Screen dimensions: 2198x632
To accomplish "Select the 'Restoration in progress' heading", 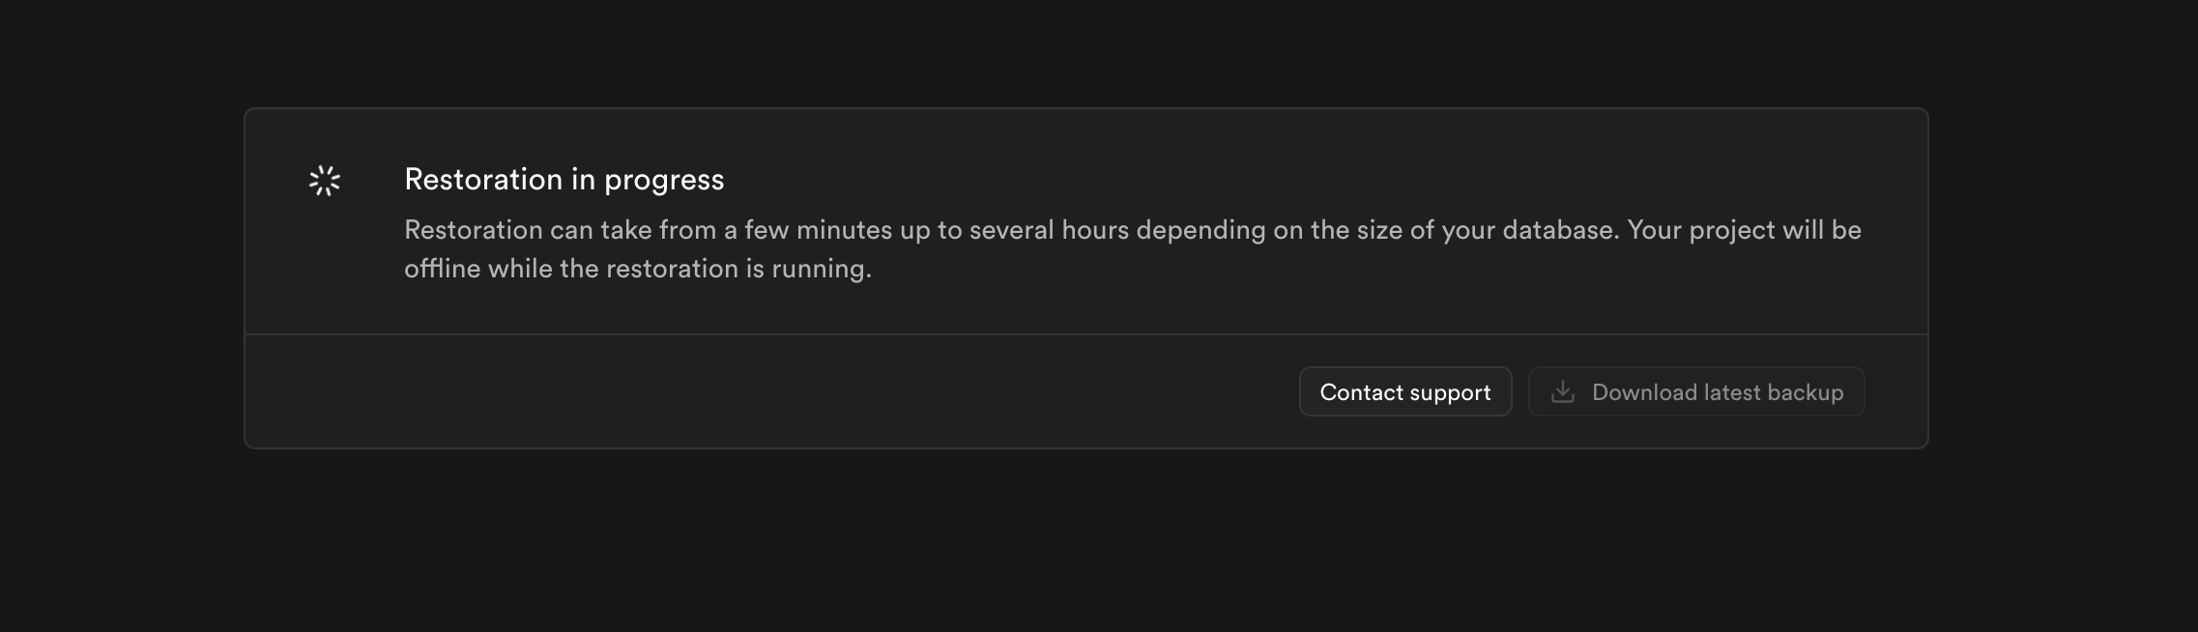I will click(564, 180).
